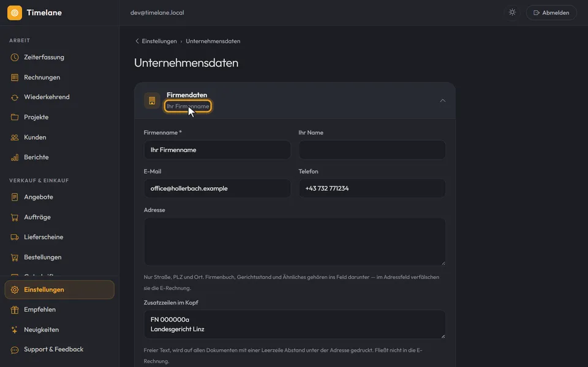The height and width of the screenshot is (367, 588).
Task: Open the Support & Feedback sidebar label
Action: point(54,349)
